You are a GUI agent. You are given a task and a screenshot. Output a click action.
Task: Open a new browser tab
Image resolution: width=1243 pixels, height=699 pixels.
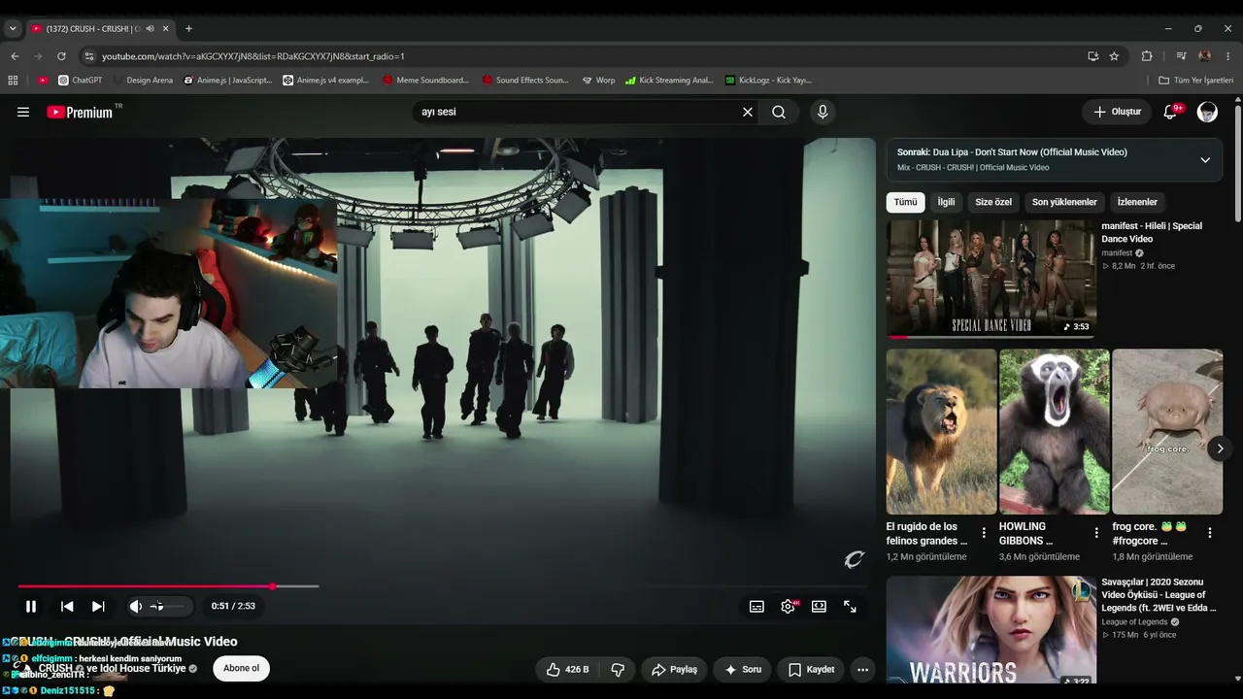[188, 28]
